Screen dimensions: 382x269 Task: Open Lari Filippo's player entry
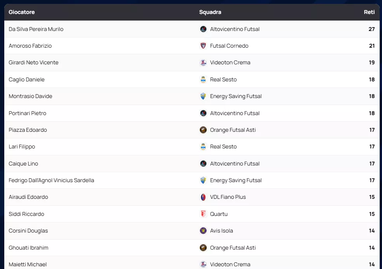22,147
